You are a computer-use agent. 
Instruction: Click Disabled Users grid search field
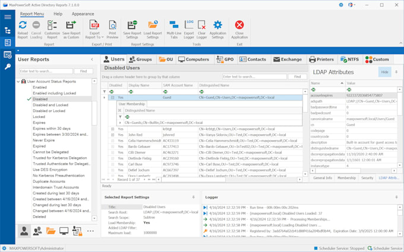(x=254, y=76)
